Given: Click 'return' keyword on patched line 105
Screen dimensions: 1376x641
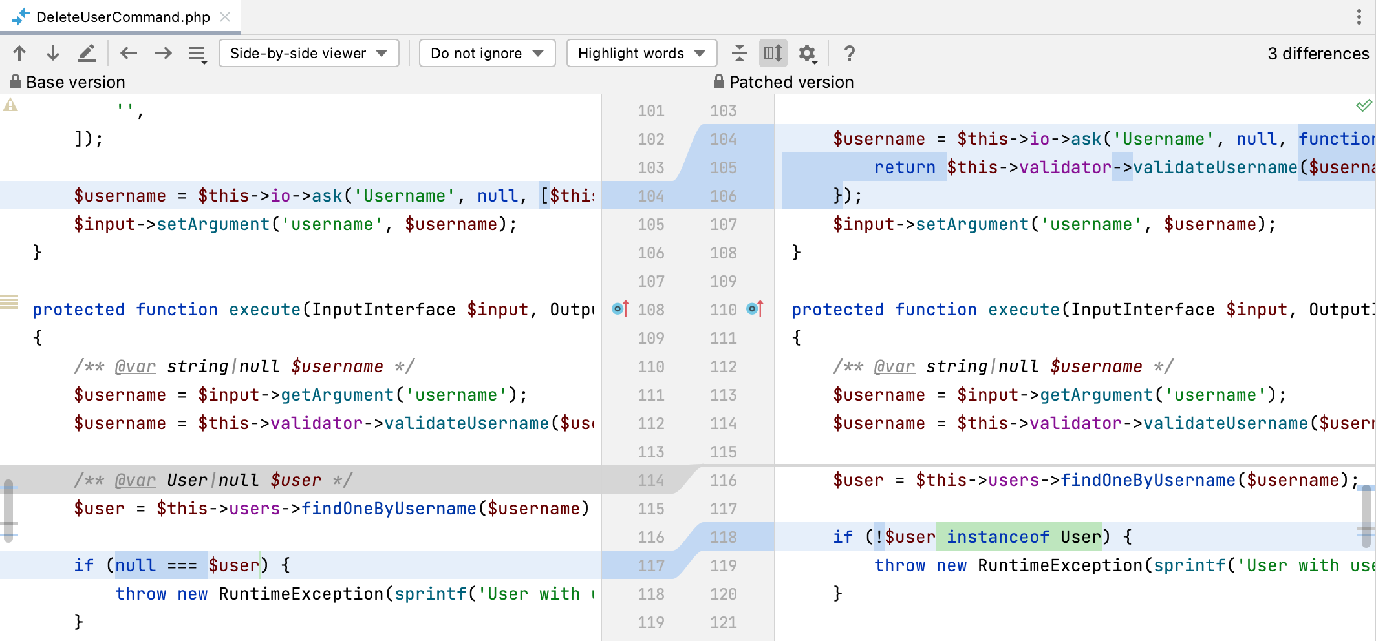Looking at the screenshot, I should (x=905, y=167).
